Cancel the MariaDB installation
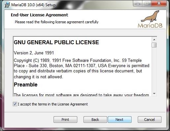Image resolution: width=170 pixels, height=131 pixels. point(150,120)
